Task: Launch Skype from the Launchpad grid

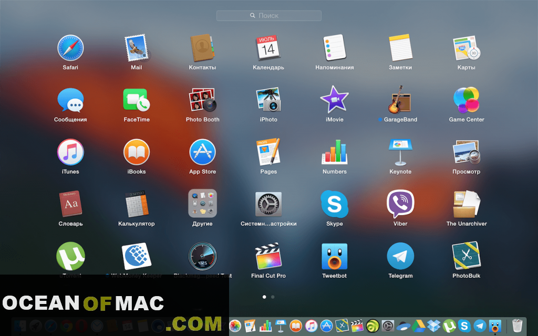Action: point(335,204)
